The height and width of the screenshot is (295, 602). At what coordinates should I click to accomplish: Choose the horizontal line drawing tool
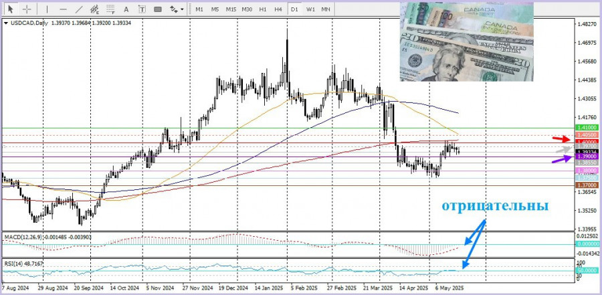[x=63, y=9]
